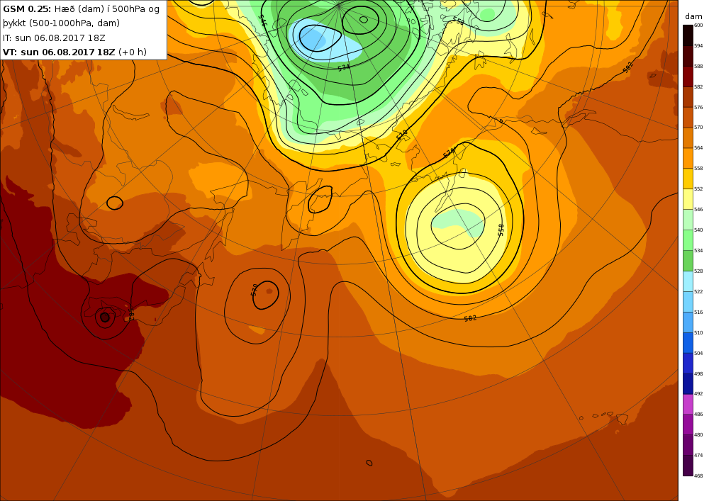Click the legend value '540'
Screen dimensions: 709x501
click(698, 230)
